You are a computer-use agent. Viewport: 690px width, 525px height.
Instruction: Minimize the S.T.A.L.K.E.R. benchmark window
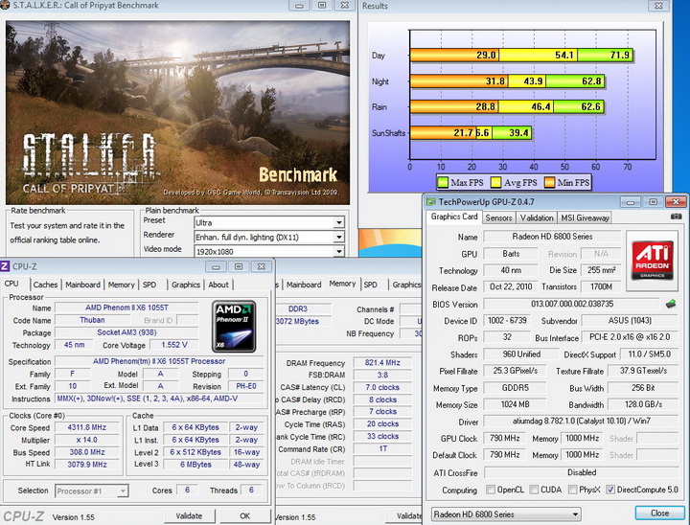[299, 6]
